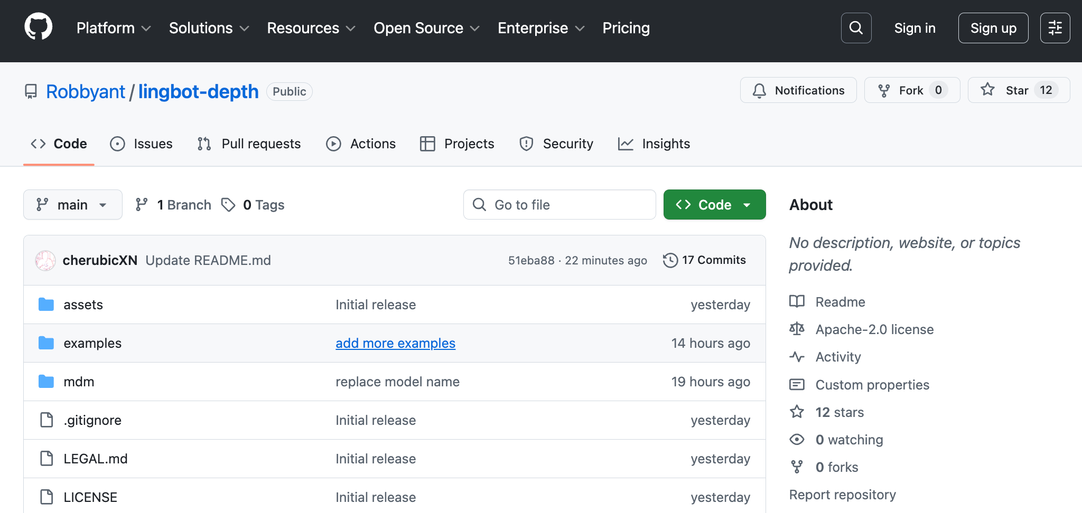
Task: Expand the main branch dropdown
Action: [x=73, y=205]
